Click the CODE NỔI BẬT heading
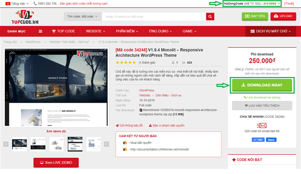This screenshot has height=174, width=301. (249, 159)
